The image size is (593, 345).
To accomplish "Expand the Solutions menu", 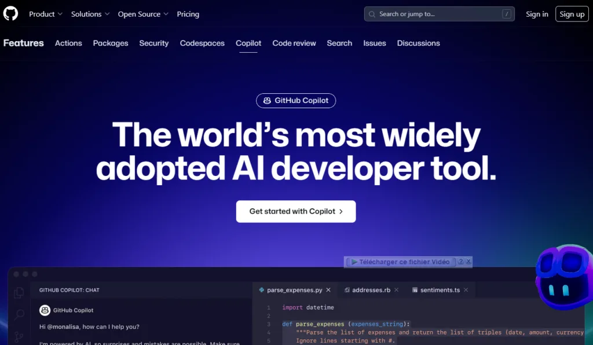I will pos(90,14).
